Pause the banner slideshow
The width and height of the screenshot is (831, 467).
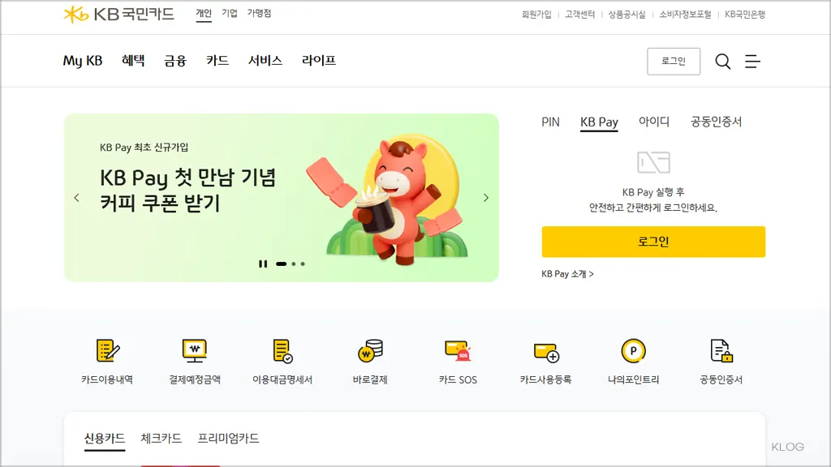[263, 263]
